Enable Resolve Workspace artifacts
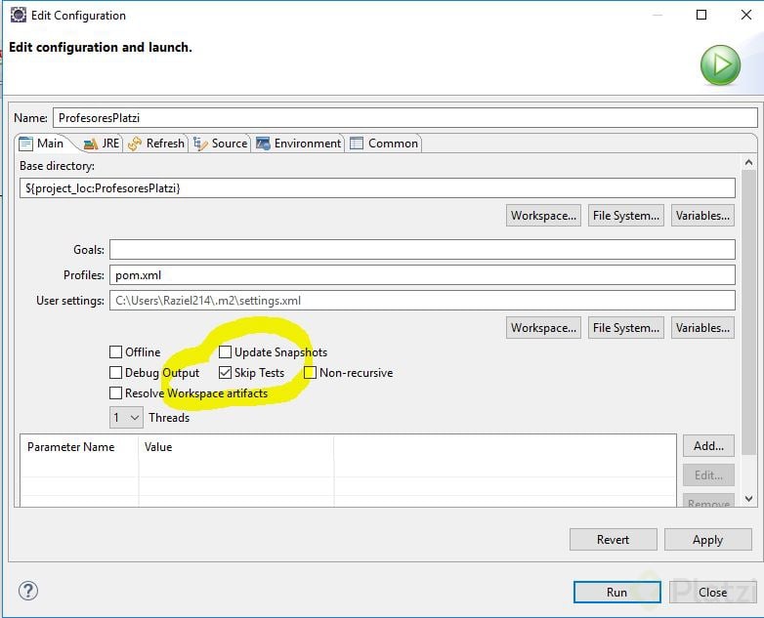 click(116, 393)
